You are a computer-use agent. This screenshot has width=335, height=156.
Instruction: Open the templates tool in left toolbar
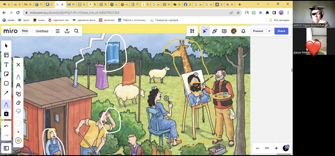tap(6, 55)
